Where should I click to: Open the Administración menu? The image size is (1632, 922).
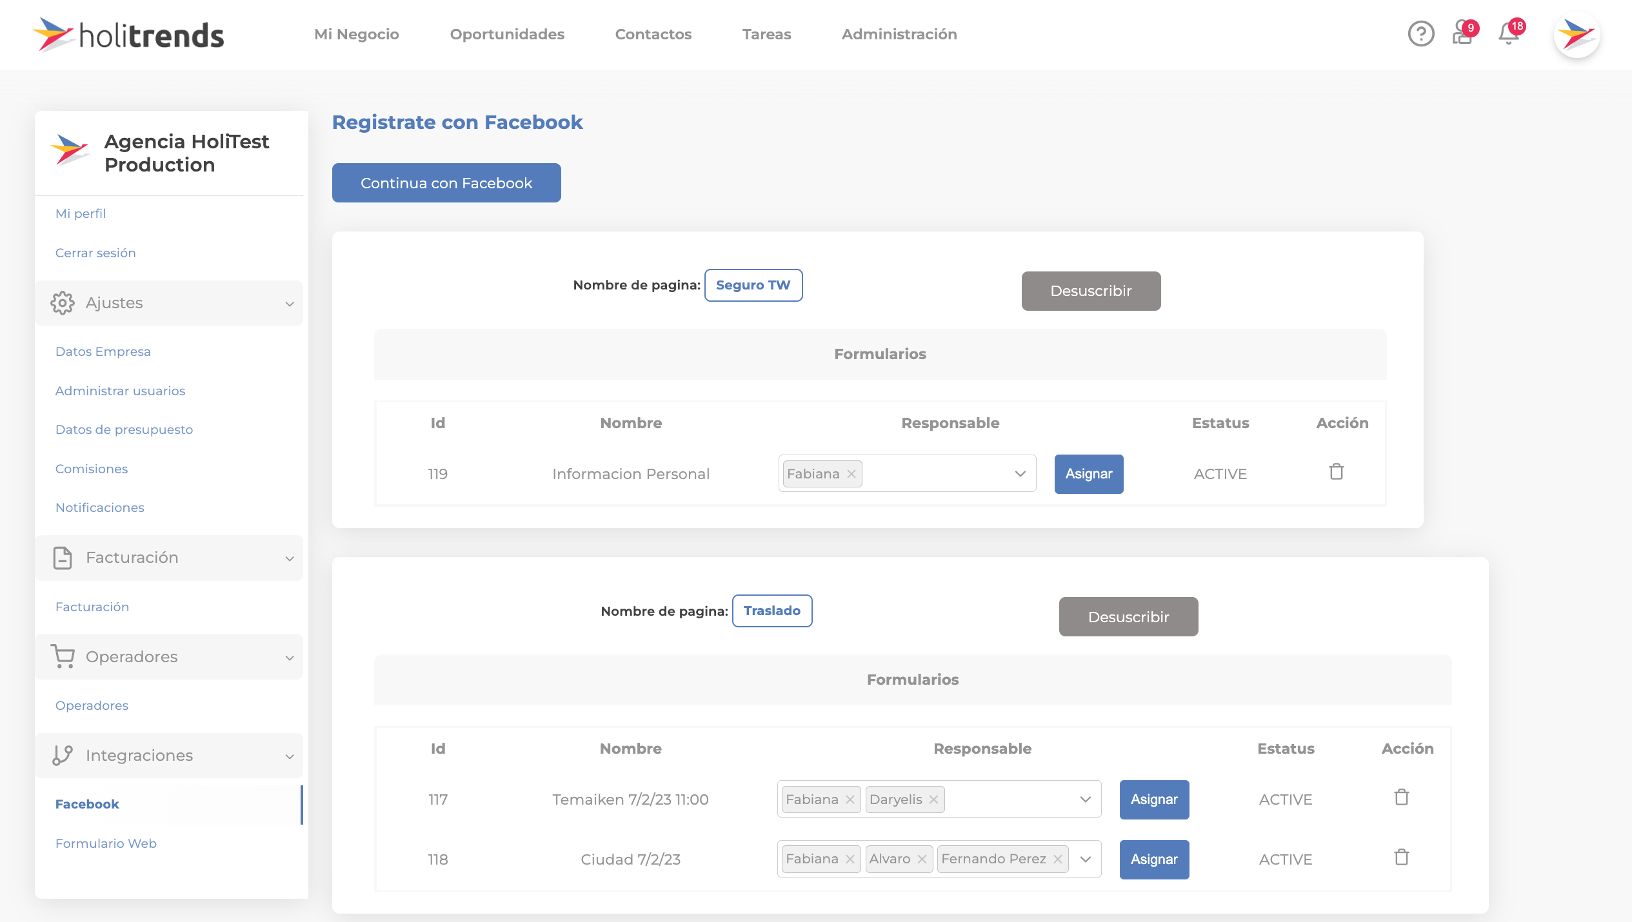[899, 34]
